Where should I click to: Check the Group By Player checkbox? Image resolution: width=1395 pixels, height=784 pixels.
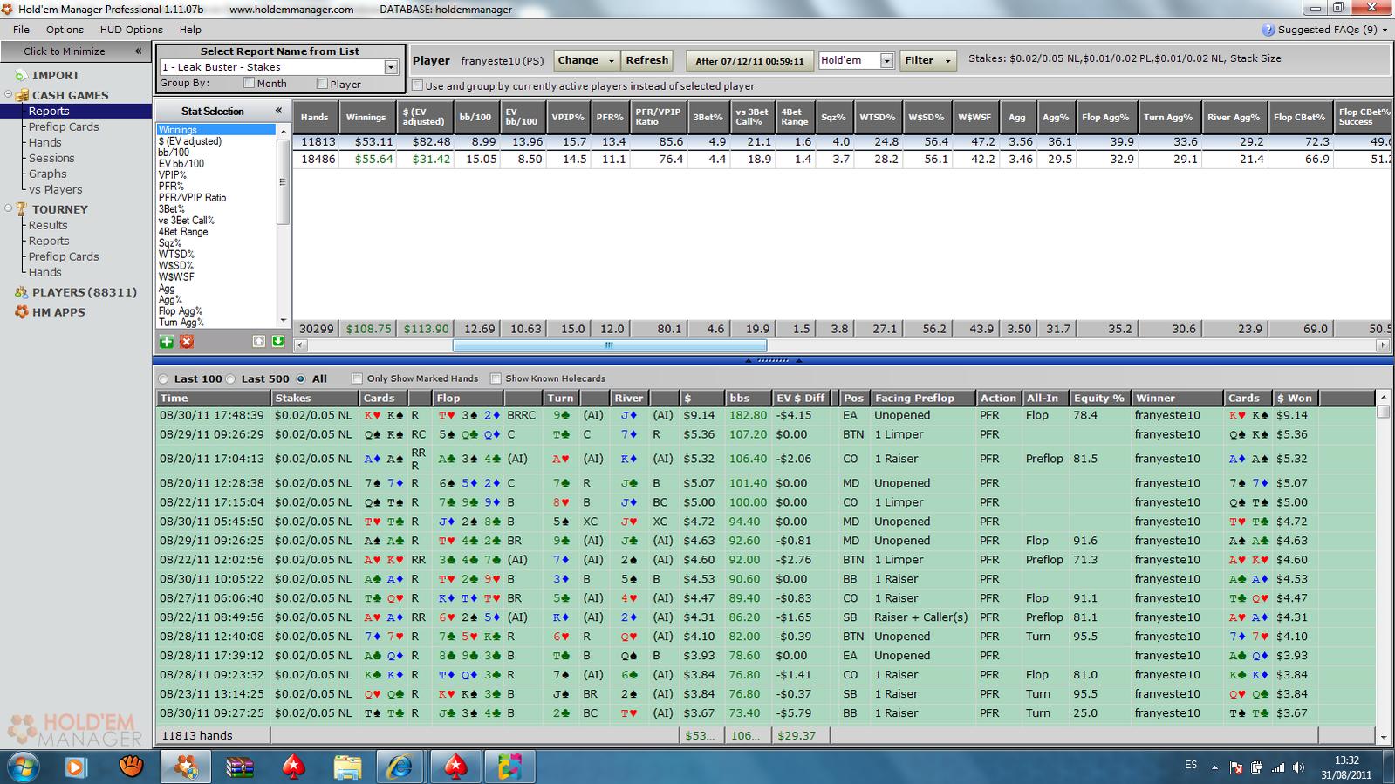[x=322, y=84]
